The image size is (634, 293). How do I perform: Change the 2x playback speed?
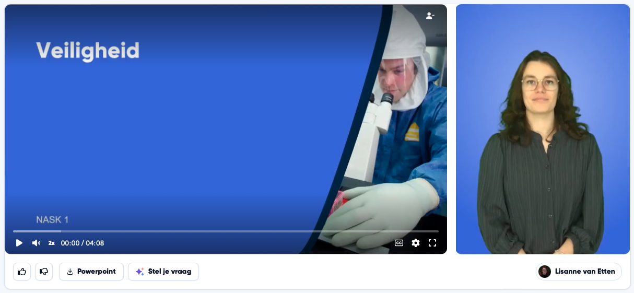52,243
